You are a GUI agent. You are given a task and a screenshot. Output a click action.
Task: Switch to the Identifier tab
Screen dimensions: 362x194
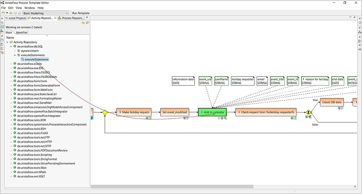[x=22, y=33]
